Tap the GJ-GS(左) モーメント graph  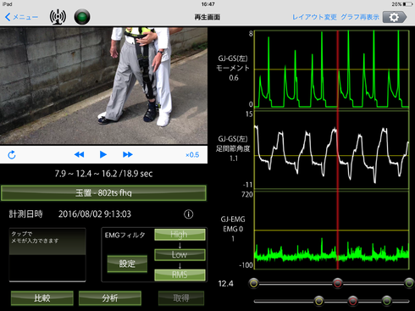(331, 69)
